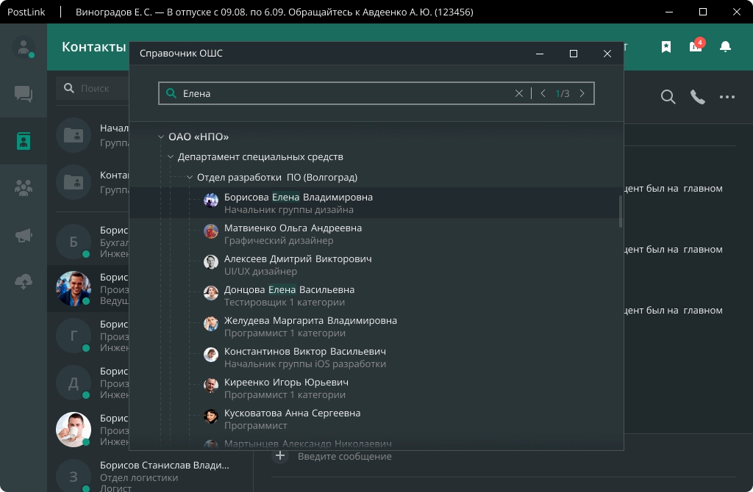The height and width of the screenshot is (492, 753).
Task: Click the Контакты header title
Action: tap(93, 46)
